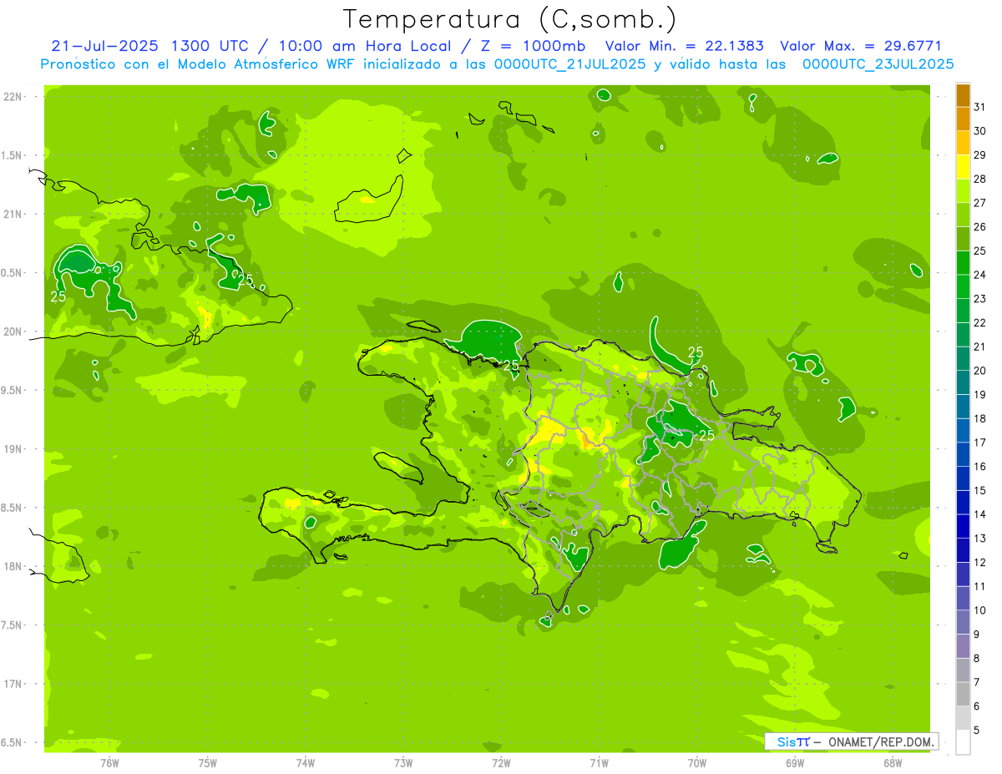Select 'Valor Max. = 29.6771' value
Viewport: 1002px width, 774px height.
coord(860,46)
